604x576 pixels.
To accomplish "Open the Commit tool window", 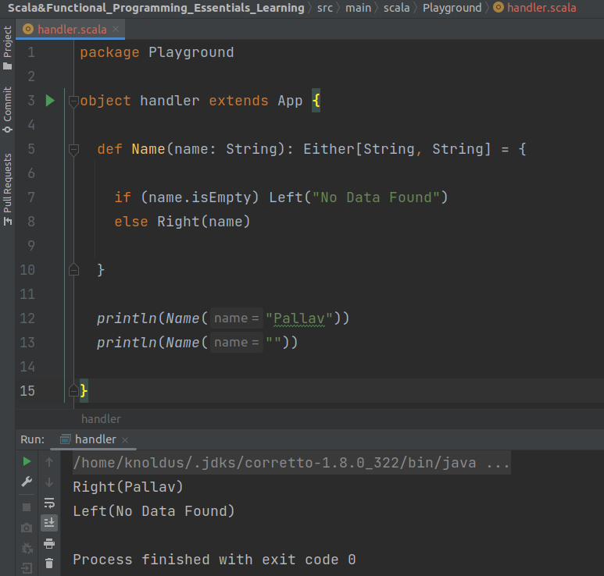I will (x=7, y=110).
